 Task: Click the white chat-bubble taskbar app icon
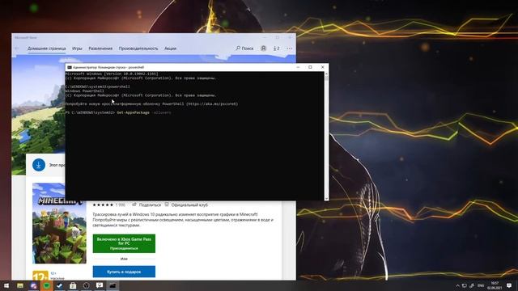[100, 285]
